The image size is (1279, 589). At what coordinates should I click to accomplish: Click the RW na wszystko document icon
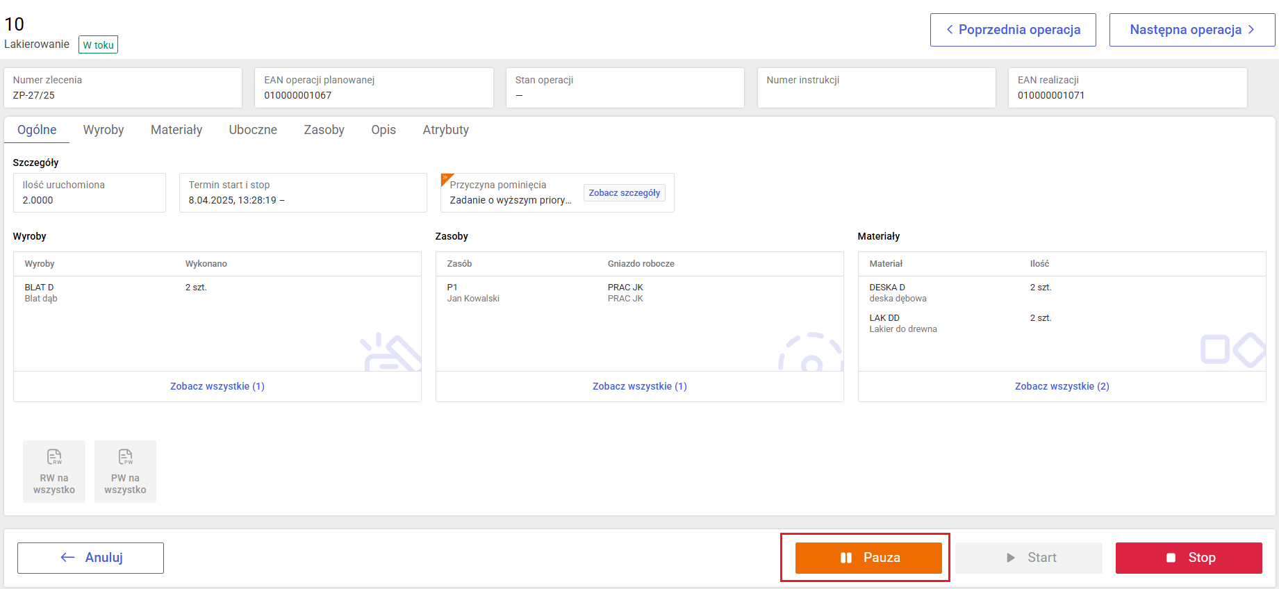coord(54,457)
